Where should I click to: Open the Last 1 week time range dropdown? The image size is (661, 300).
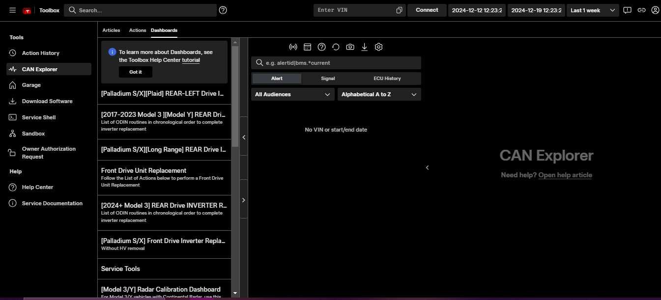click(593, 10)
